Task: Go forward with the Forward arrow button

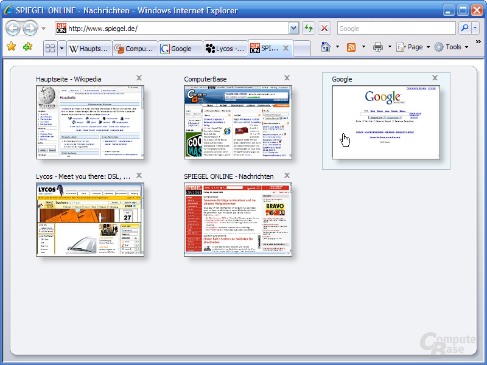Action: tap(30, 28)
